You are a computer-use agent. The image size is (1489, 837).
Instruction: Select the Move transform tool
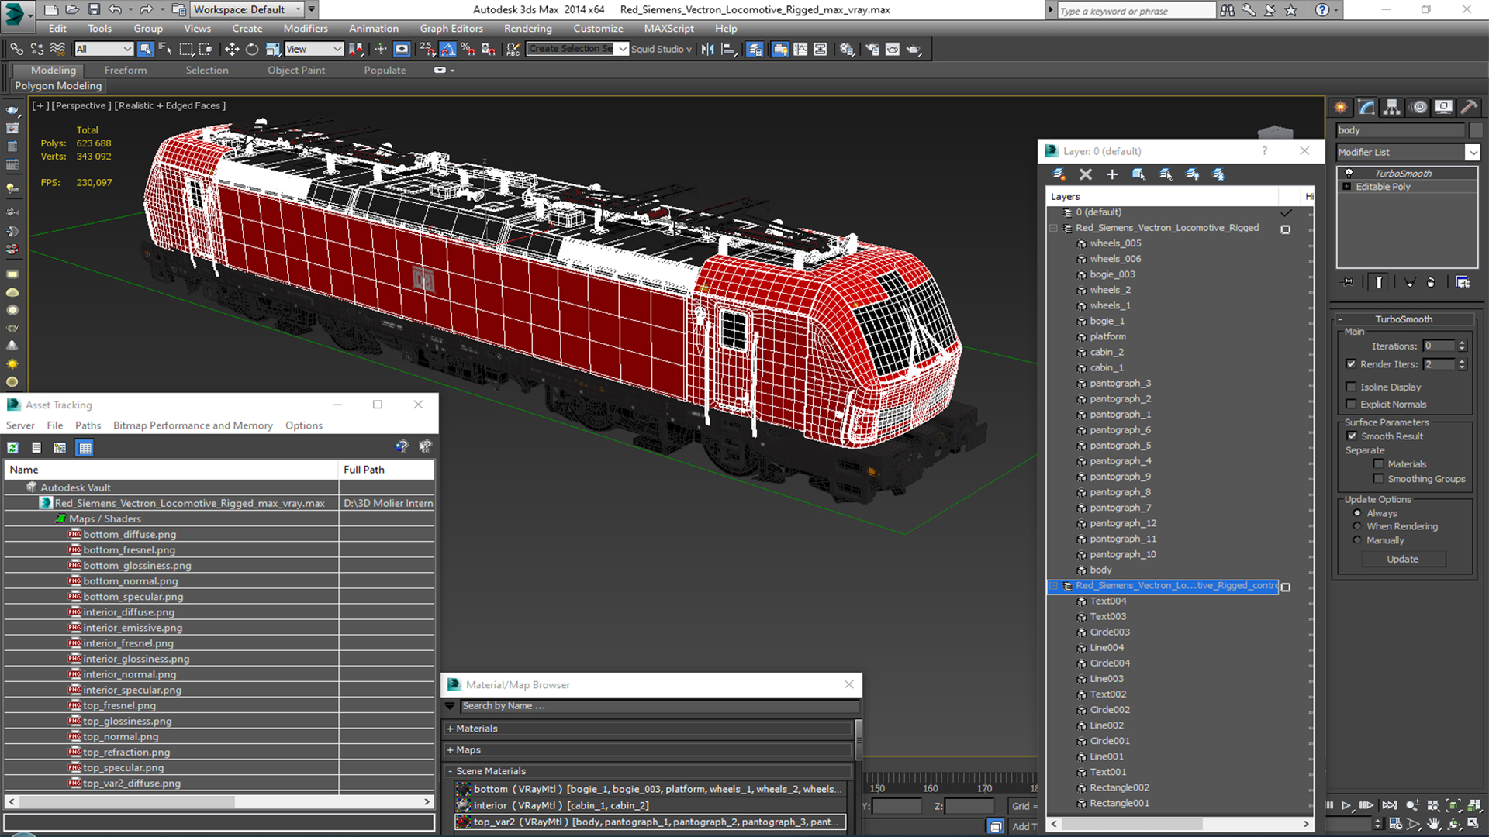(231, 49)
